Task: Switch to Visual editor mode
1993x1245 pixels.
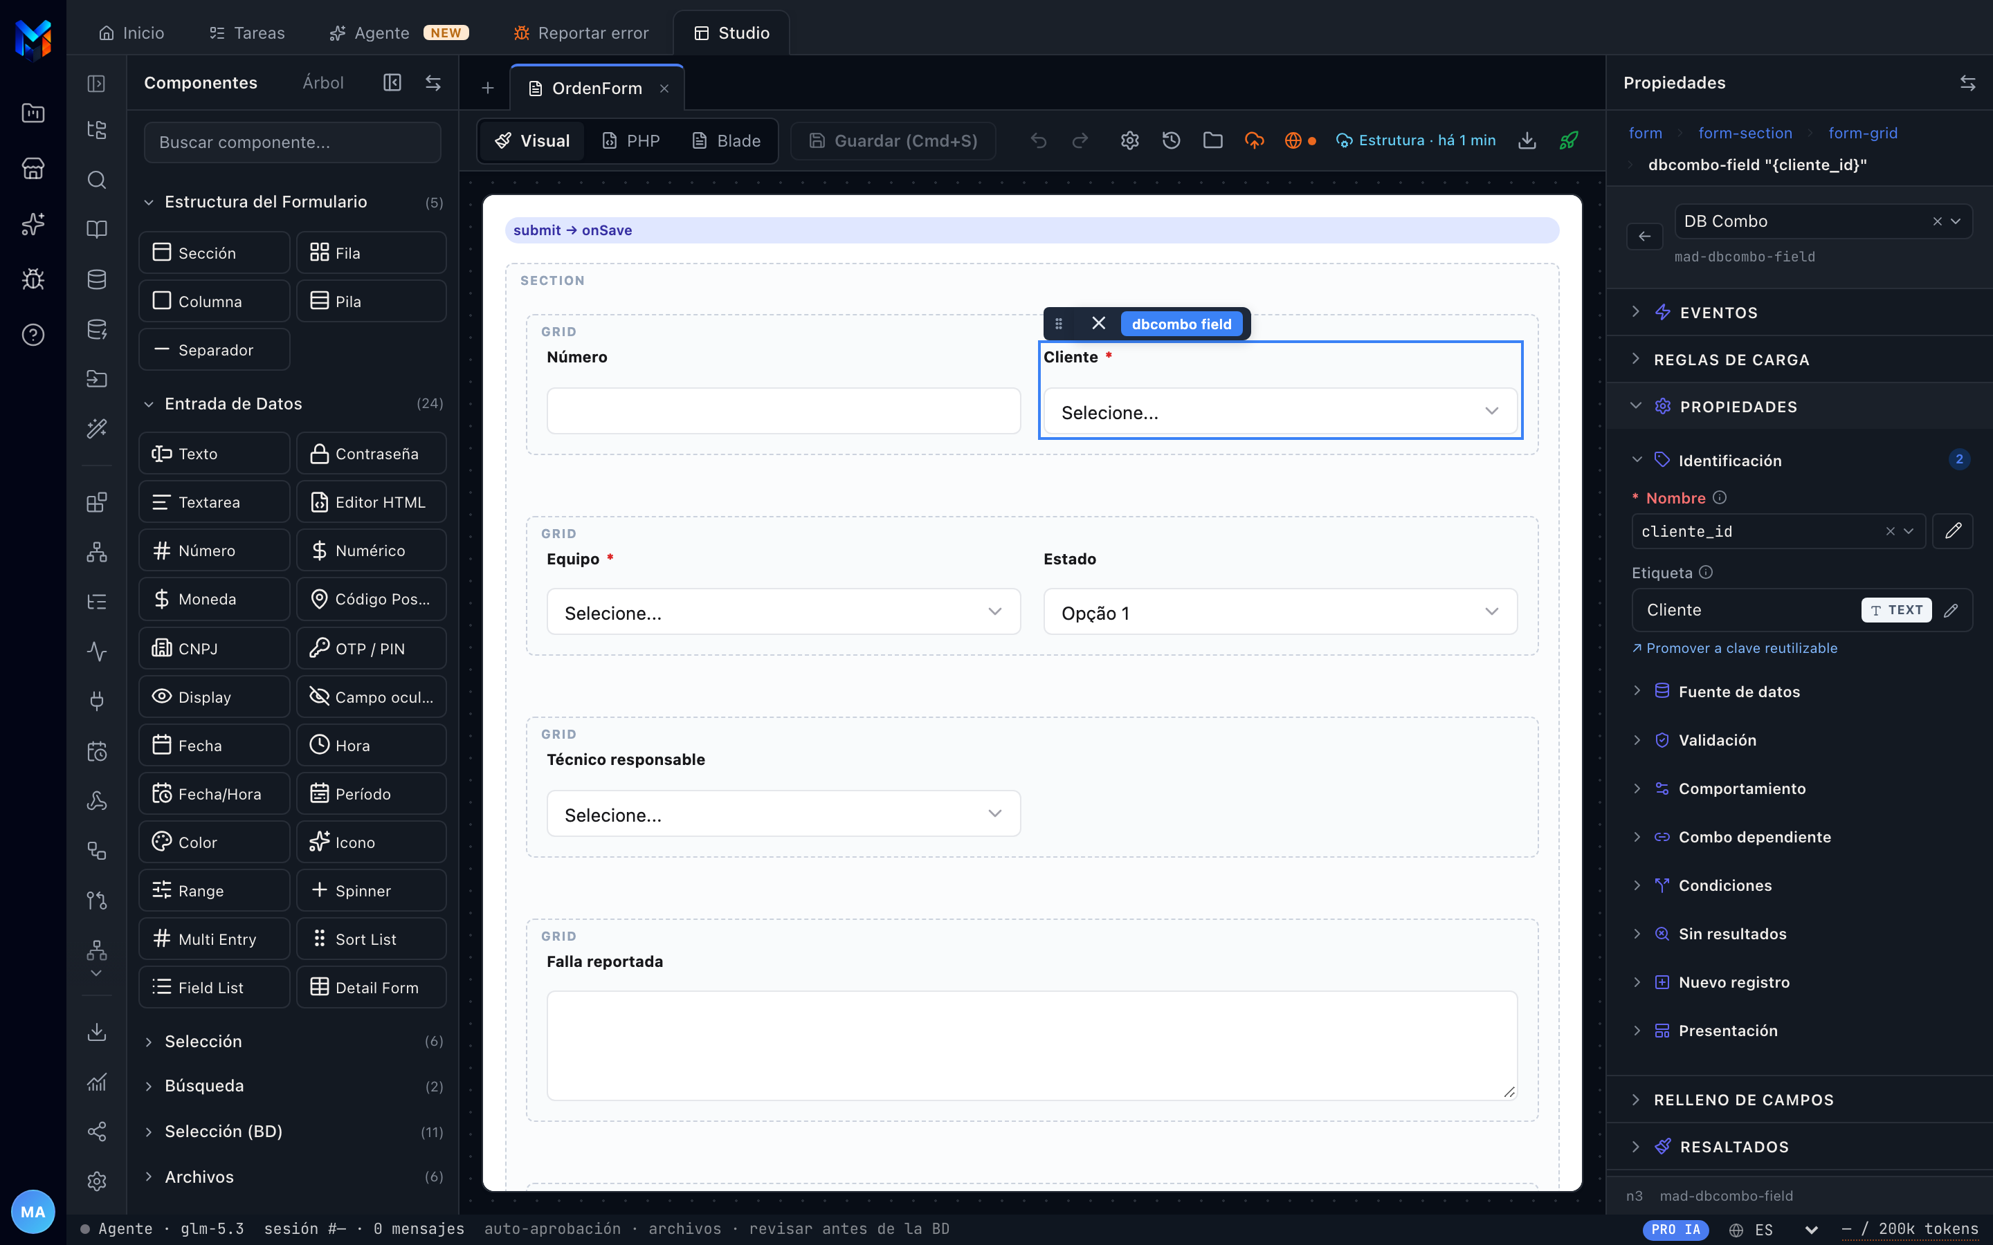Action: pos(532,141)
